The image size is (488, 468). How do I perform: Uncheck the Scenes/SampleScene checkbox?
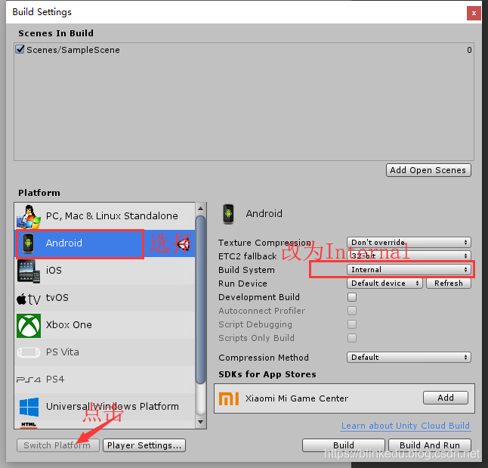(x=20, y=49)
